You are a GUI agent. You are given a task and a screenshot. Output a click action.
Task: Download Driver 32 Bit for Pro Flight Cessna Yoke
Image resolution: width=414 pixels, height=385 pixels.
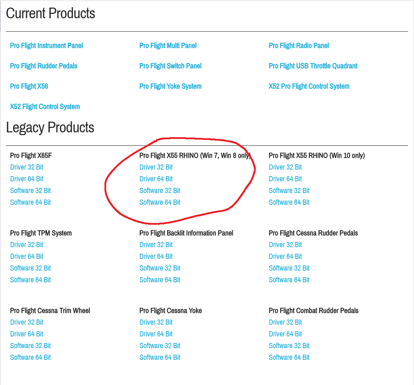pyautogui.click(x=156, y=322)
